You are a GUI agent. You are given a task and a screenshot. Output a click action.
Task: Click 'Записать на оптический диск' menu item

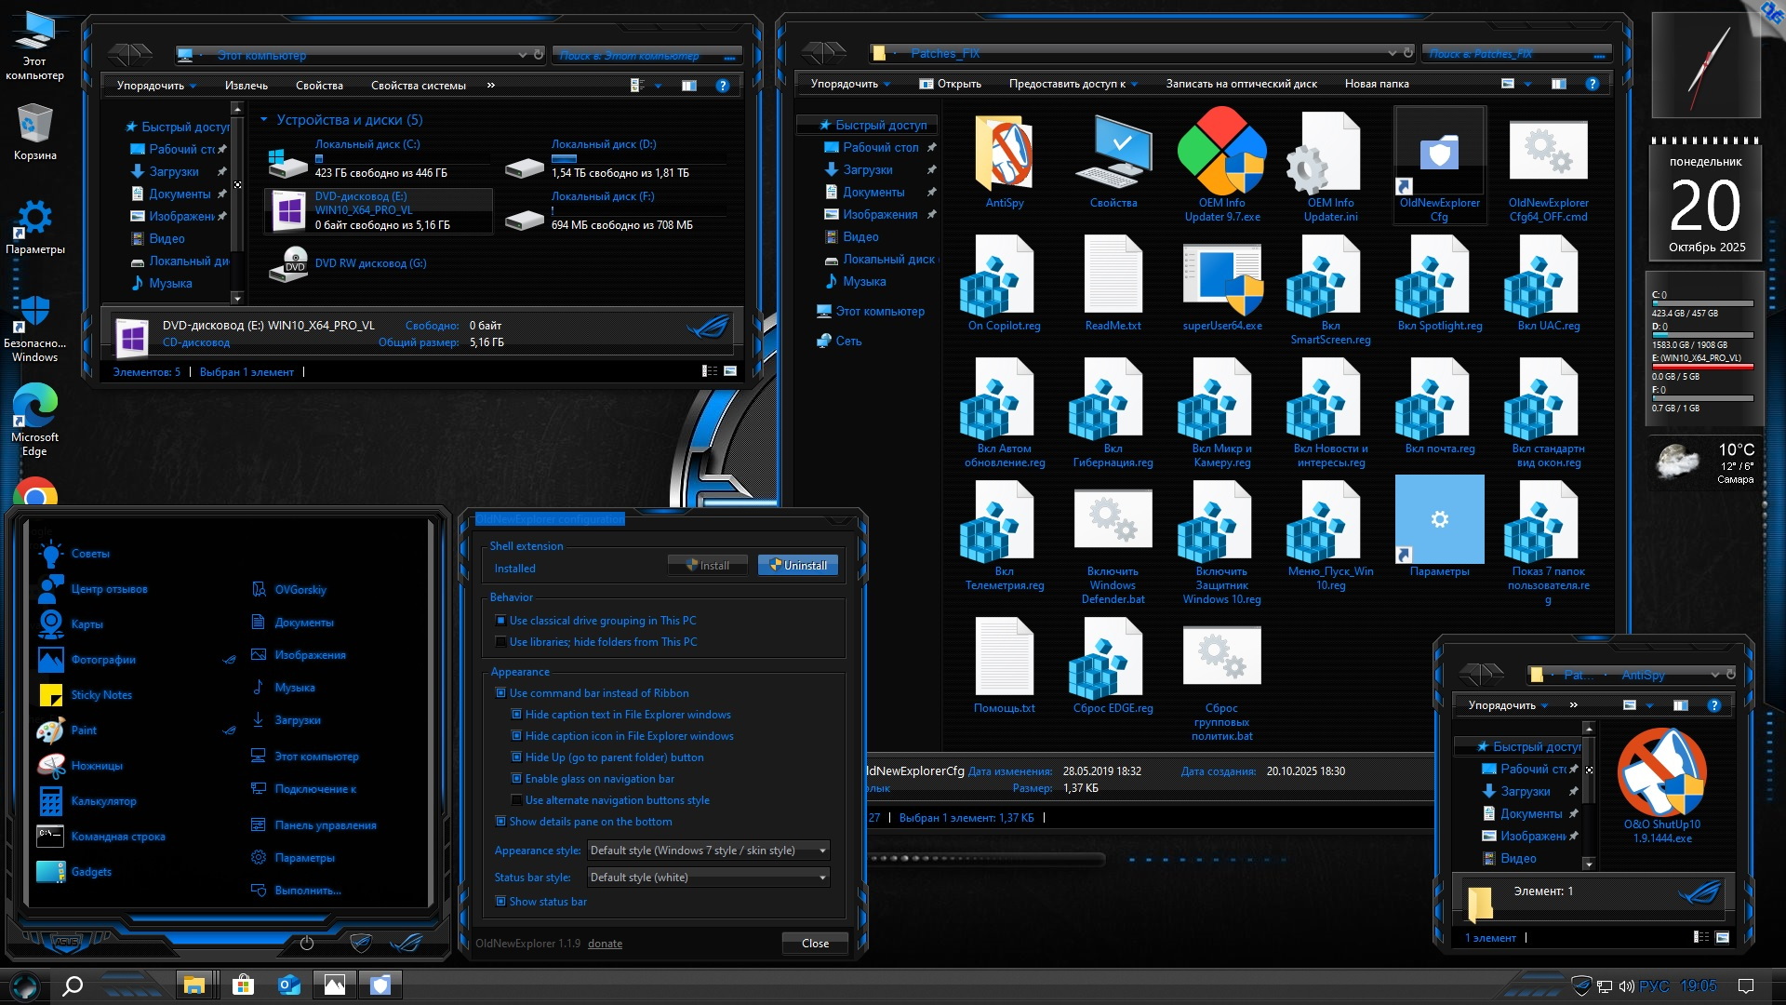tap(1242, 83)
